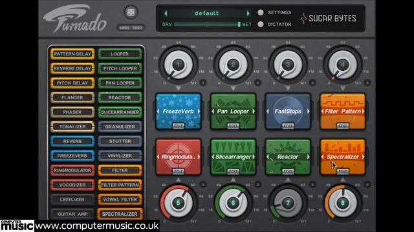Pick Reverb in the effect list
The width and height of the screenshot is (414, 232).
72,141
